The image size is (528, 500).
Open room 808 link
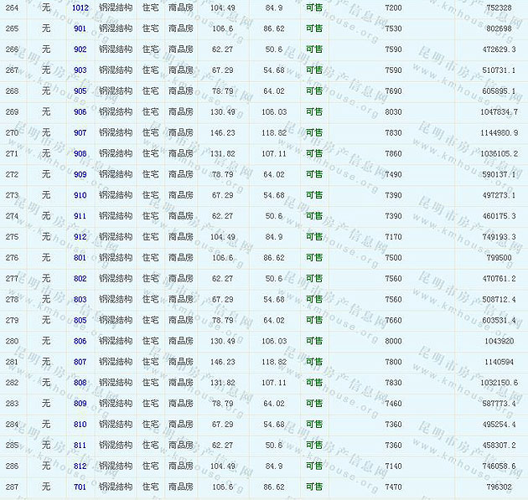pyautogui.click(x=80, y=383)
